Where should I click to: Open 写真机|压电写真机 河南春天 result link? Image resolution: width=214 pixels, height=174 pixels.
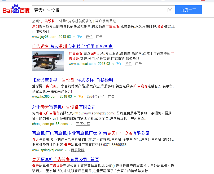tap(90, 133)
